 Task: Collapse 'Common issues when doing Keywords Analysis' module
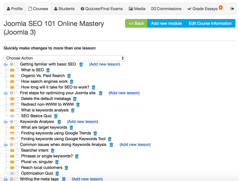11,145
